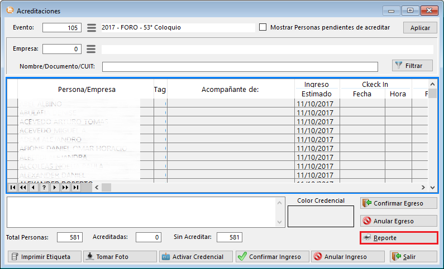Click the question mark search navigator button
The height and width of the screenshot is (269, 444).
(x=44, y=188)
